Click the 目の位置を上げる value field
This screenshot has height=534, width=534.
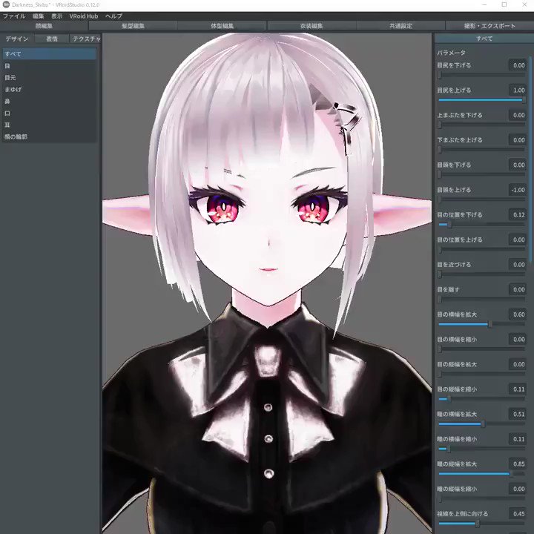point(518,240)
